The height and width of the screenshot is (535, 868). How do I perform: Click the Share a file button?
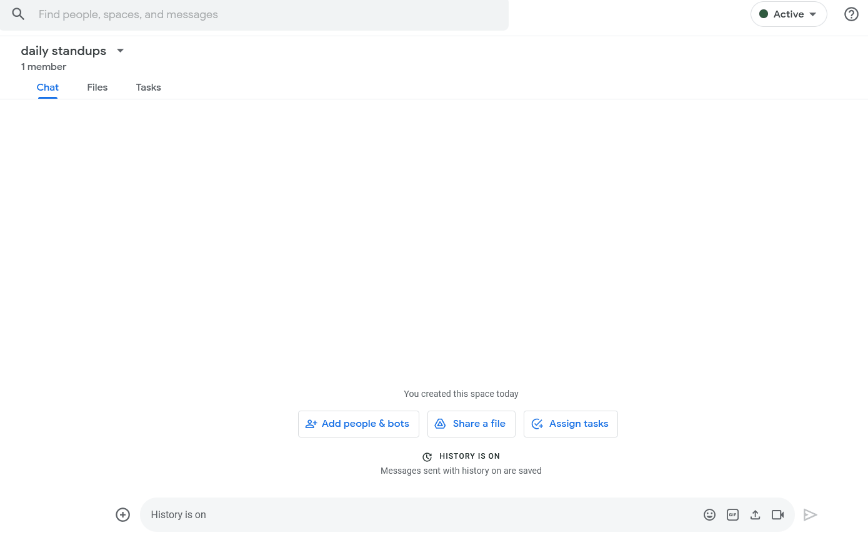pyautogui.click(x=471, y=424)
